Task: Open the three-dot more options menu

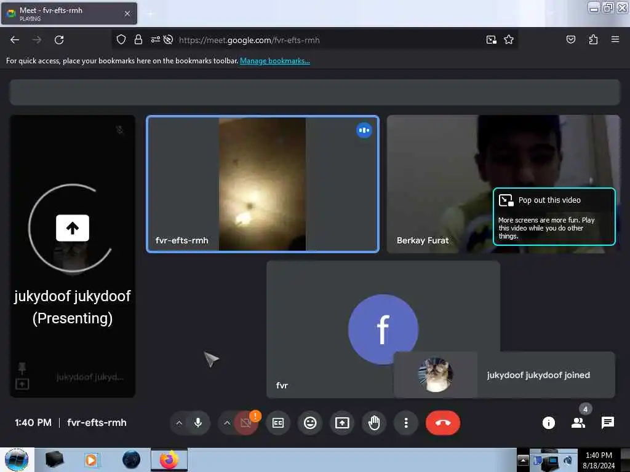Action: tap(406, 423)
